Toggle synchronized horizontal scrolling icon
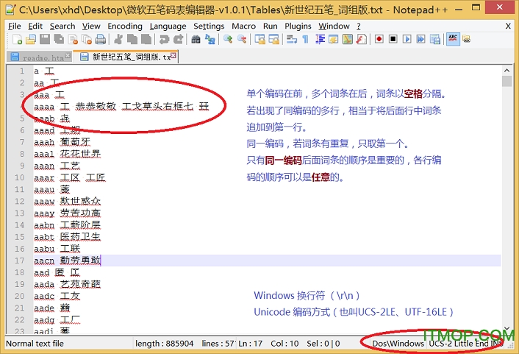Screen dimensions: 519x354 pos(273,40)
